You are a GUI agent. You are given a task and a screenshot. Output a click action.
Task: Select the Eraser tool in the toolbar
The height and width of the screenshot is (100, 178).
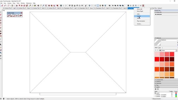tap(2, 6)
